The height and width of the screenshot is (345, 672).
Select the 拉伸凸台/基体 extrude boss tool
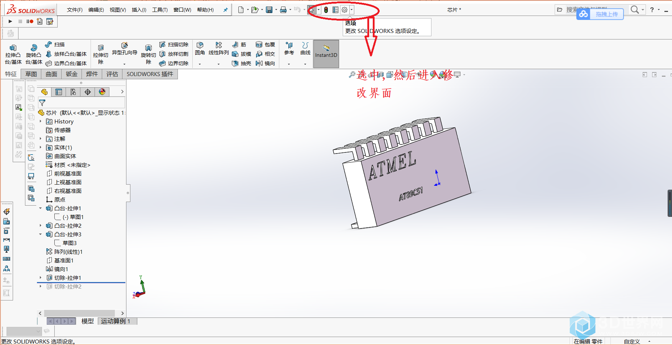tap(13, 54)
